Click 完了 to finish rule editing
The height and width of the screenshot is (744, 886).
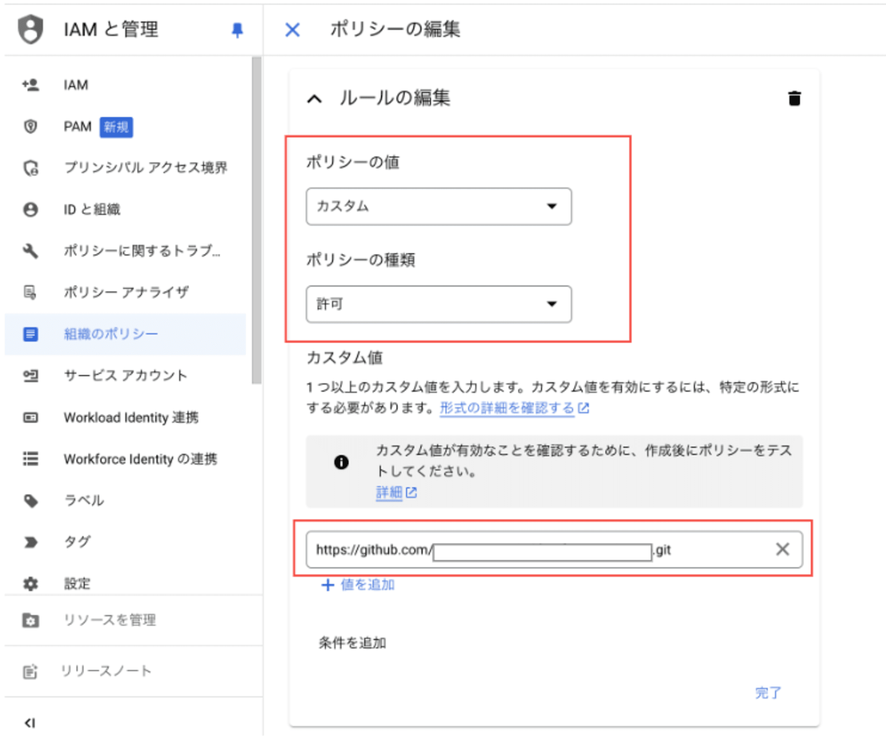(768, 693)
